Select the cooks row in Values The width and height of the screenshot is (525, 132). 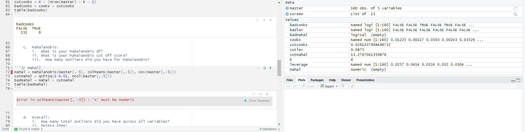click(403, 40)
